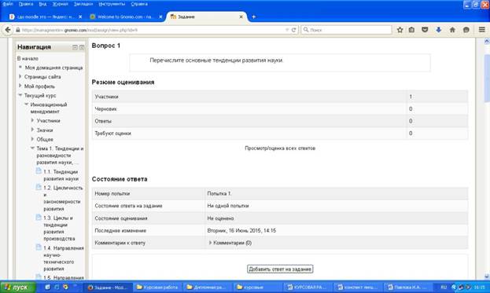This screenshot has width=490, height=293.
Task: Dock the Навигация block to the side
Action: point(82,47)
